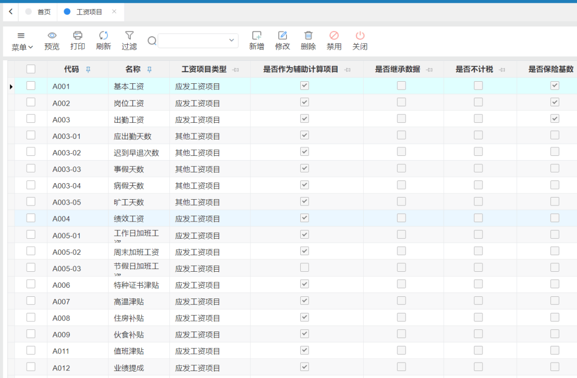Switch to the 首页 tab
The width and height of the screenshot is (577, 378).
tap(38, 12)
